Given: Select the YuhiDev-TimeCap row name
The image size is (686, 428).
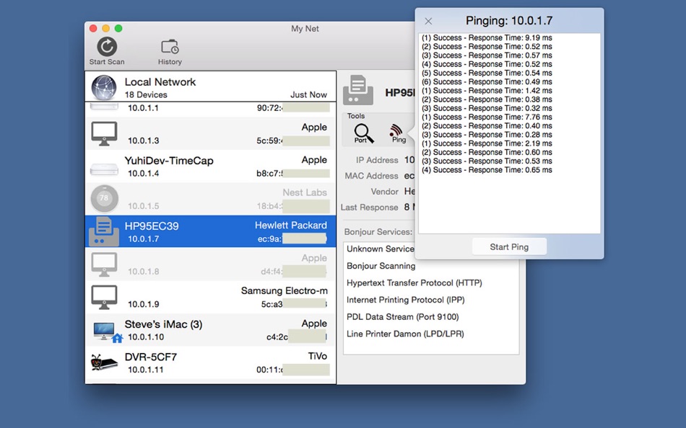Looking at the screenshot, I should click(x=169, y=161).
